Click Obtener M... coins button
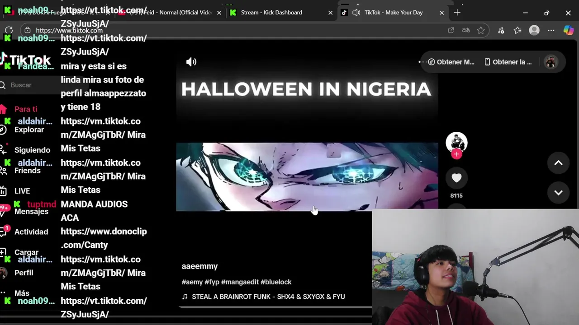This screenshot has width=579, height=325. (451, 62)
